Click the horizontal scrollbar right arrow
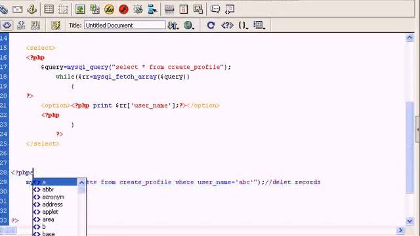 [x=400, y=230]
